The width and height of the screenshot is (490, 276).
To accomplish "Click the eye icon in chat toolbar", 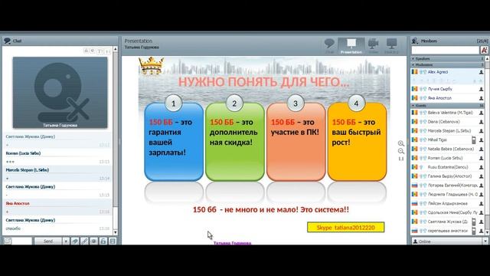I will [x=93, y=242].
